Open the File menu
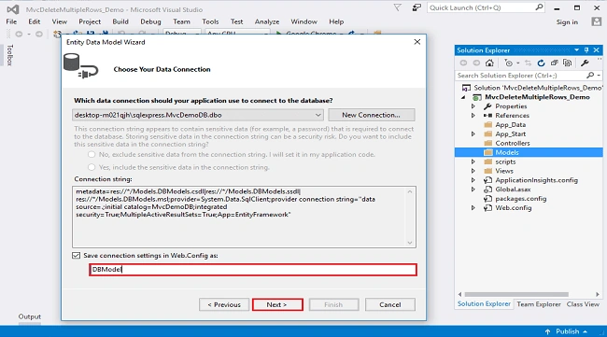This screenshot has height=337, width=607. (x=11, y=21)
